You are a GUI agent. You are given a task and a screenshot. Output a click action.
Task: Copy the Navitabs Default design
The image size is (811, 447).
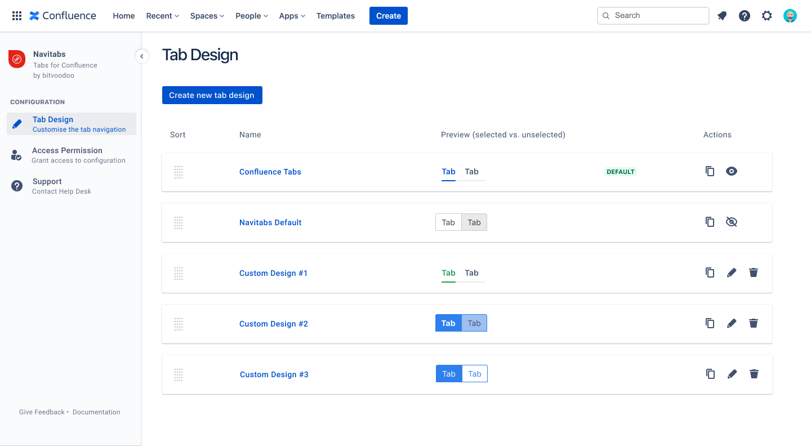[x=710, y=222]
